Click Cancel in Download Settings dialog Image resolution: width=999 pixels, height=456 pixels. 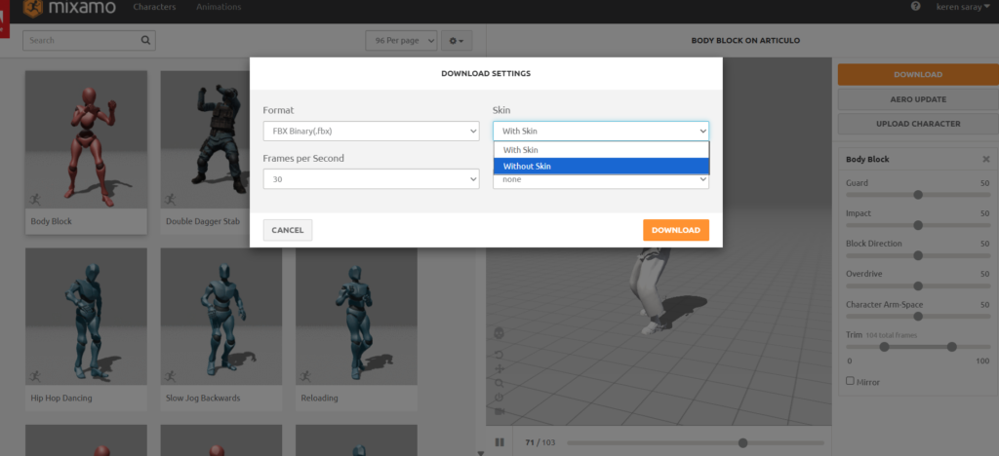288,230
